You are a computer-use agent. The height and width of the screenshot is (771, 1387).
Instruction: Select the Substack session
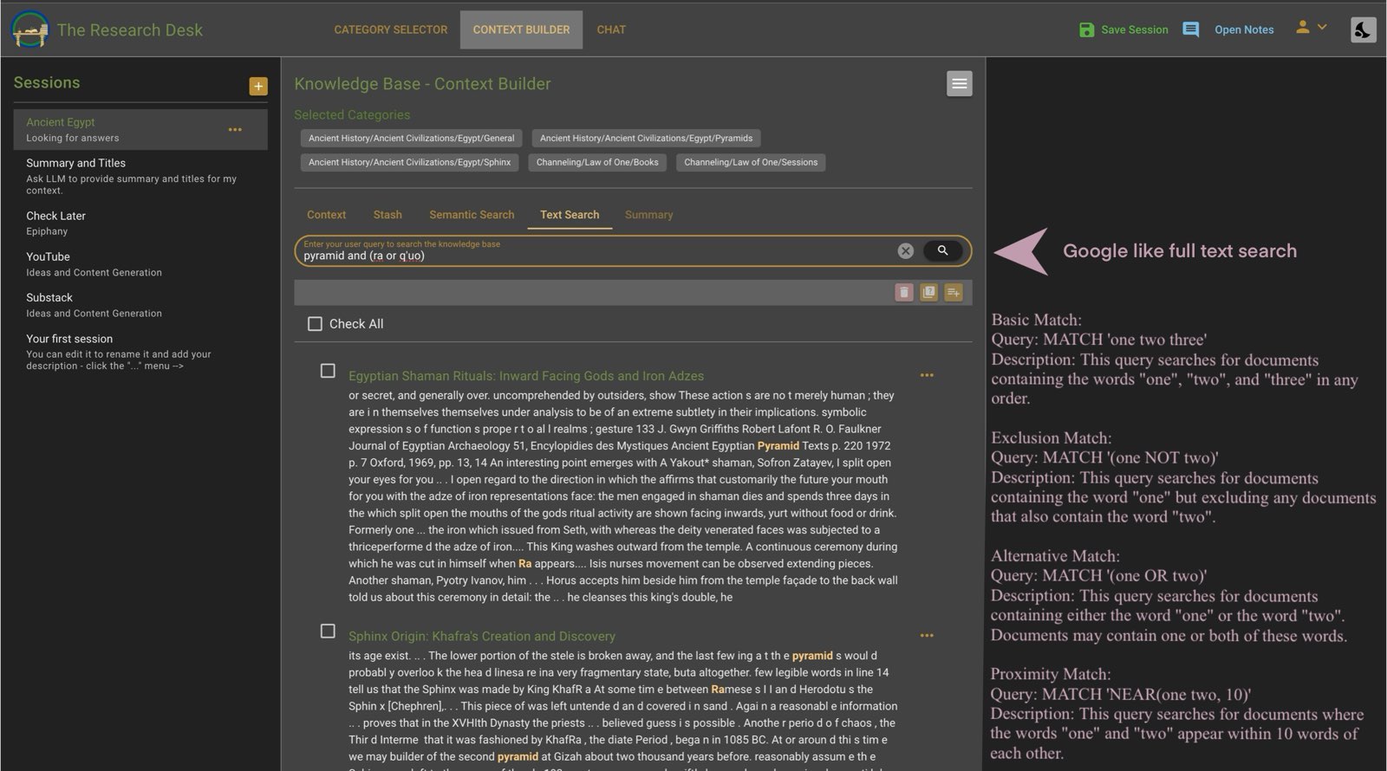click(140, 304)
